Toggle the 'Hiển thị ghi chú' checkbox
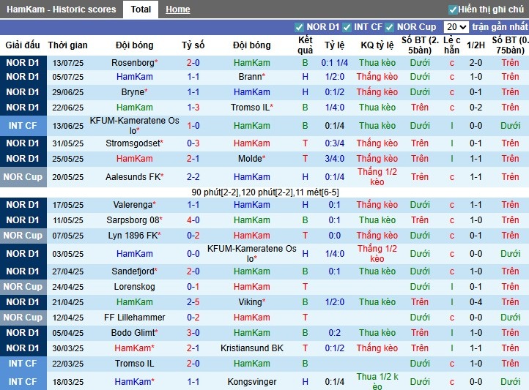The height and width of the screenshot is (390, 529). (452, 10)
